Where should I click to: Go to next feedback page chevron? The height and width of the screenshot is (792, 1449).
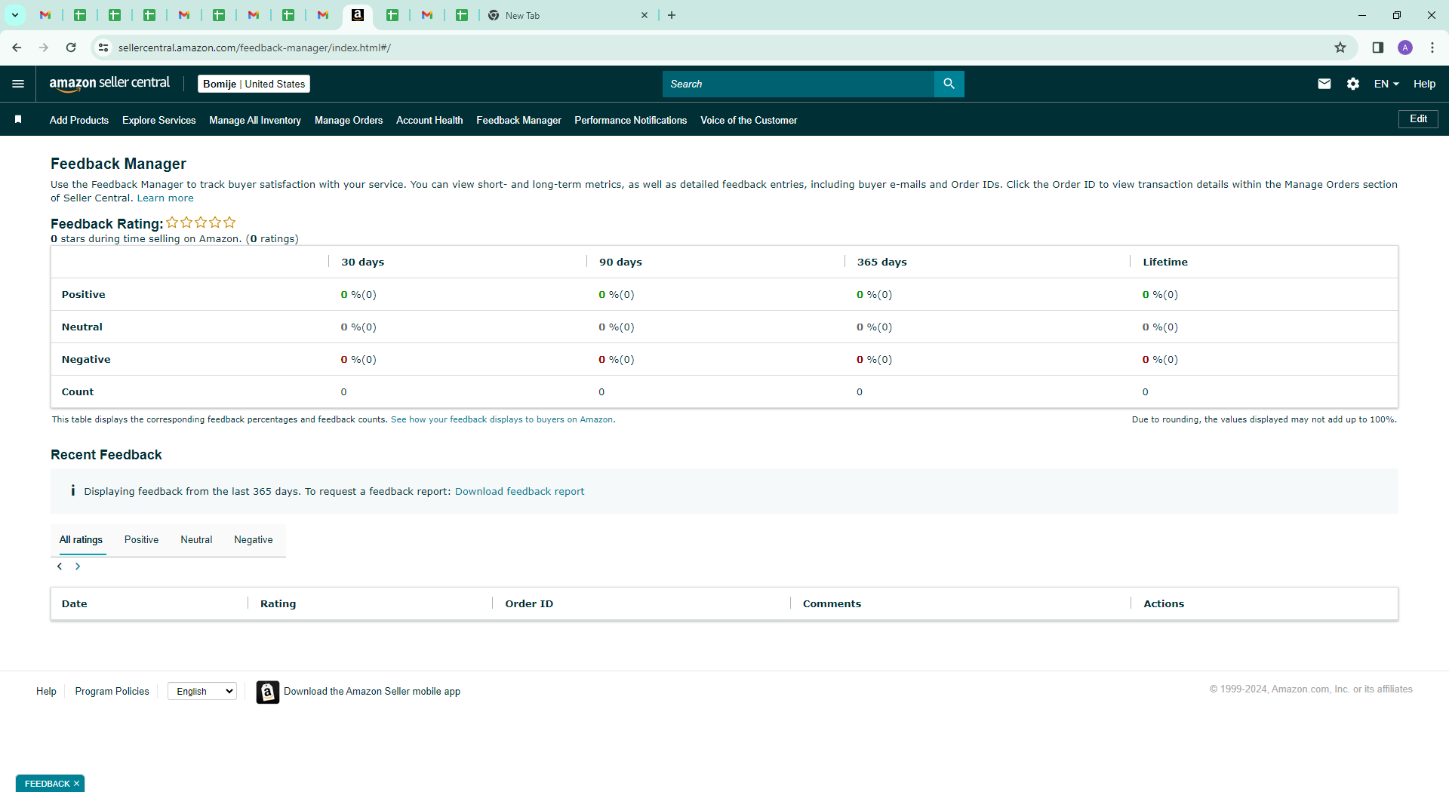tap(78, 566)
